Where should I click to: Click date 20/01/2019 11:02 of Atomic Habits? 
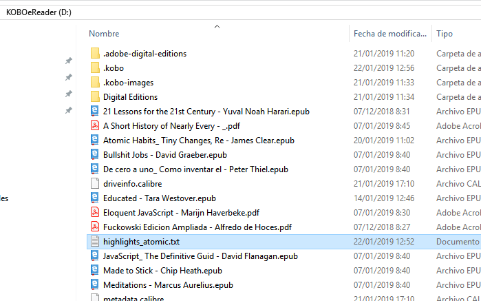pos(384,140)
